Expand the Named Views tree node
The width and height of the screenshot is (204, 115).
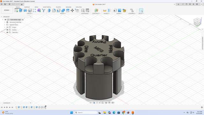click(5, 25)
